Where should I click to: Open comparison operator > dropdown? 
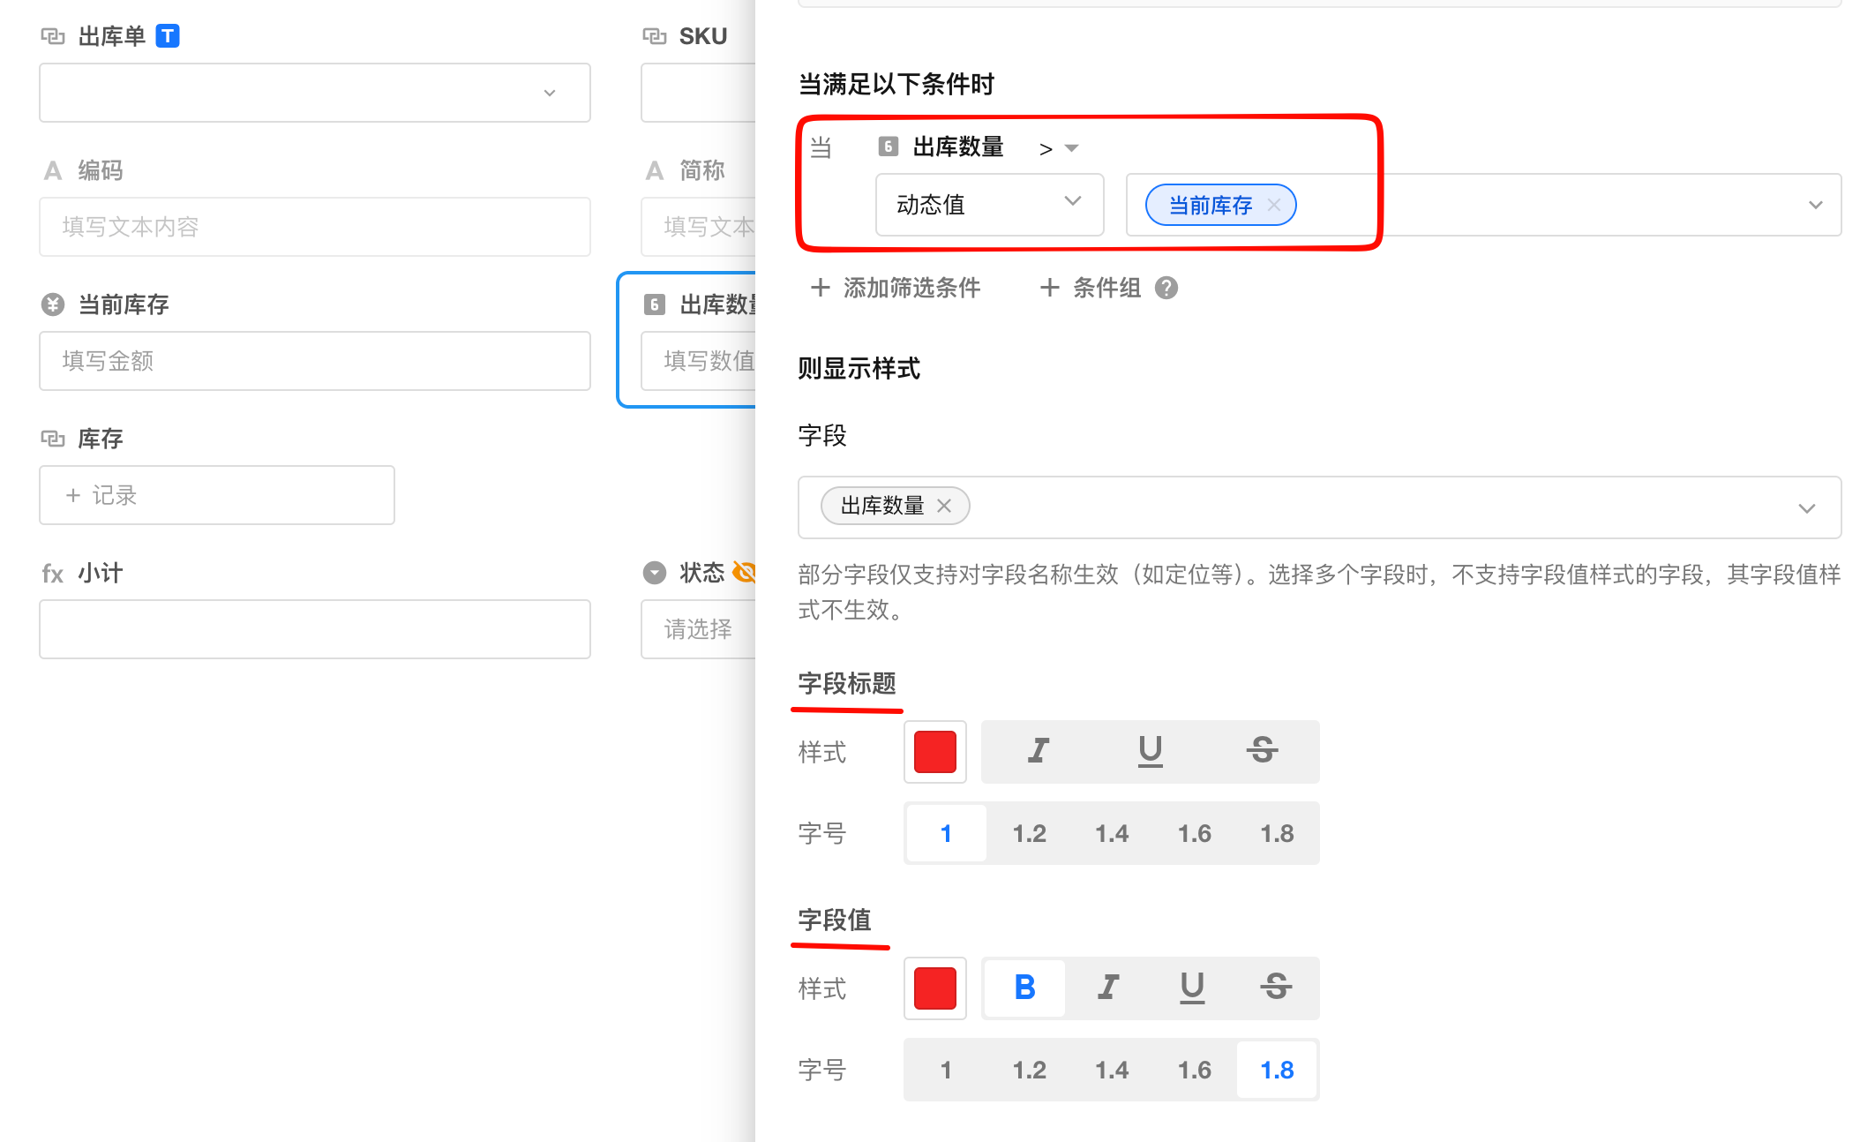(x=1059, y=148)
